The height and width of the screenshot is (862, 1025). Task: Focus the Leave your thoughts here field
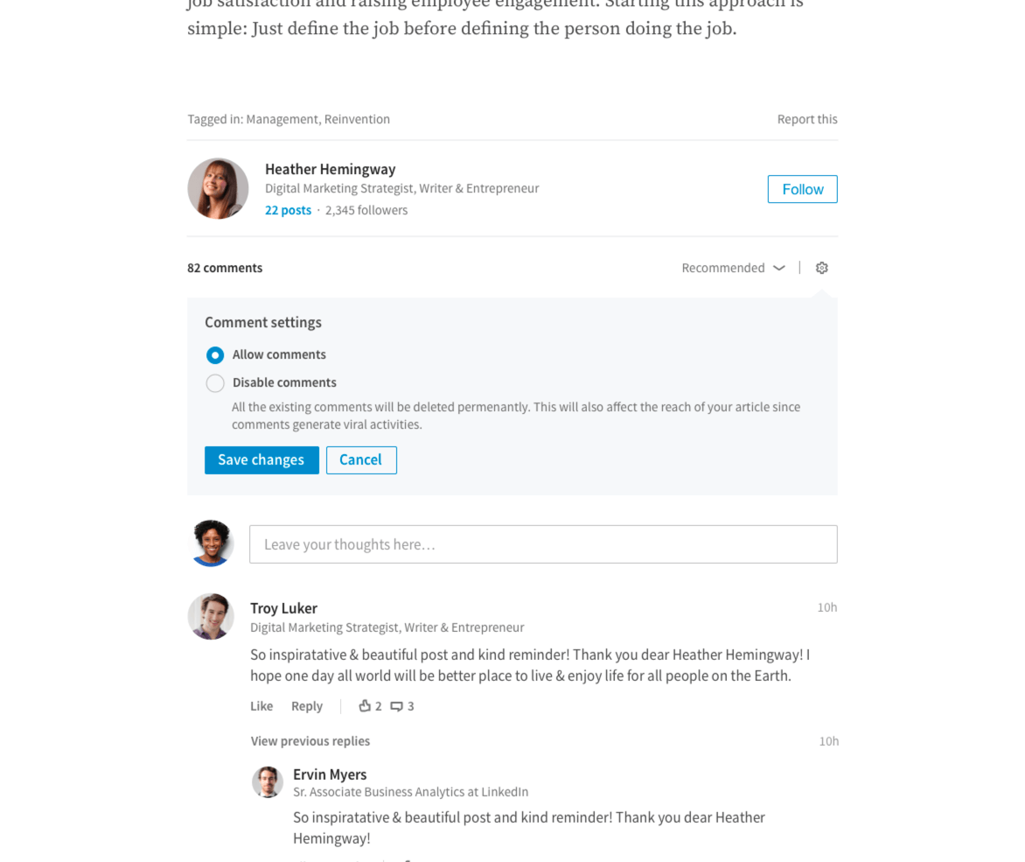tap(542, 544)
